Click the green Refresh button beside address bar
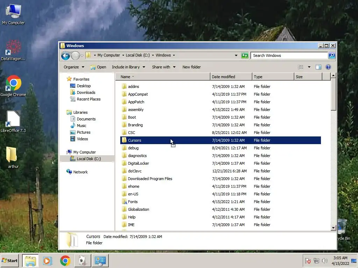 pos(245,55)
